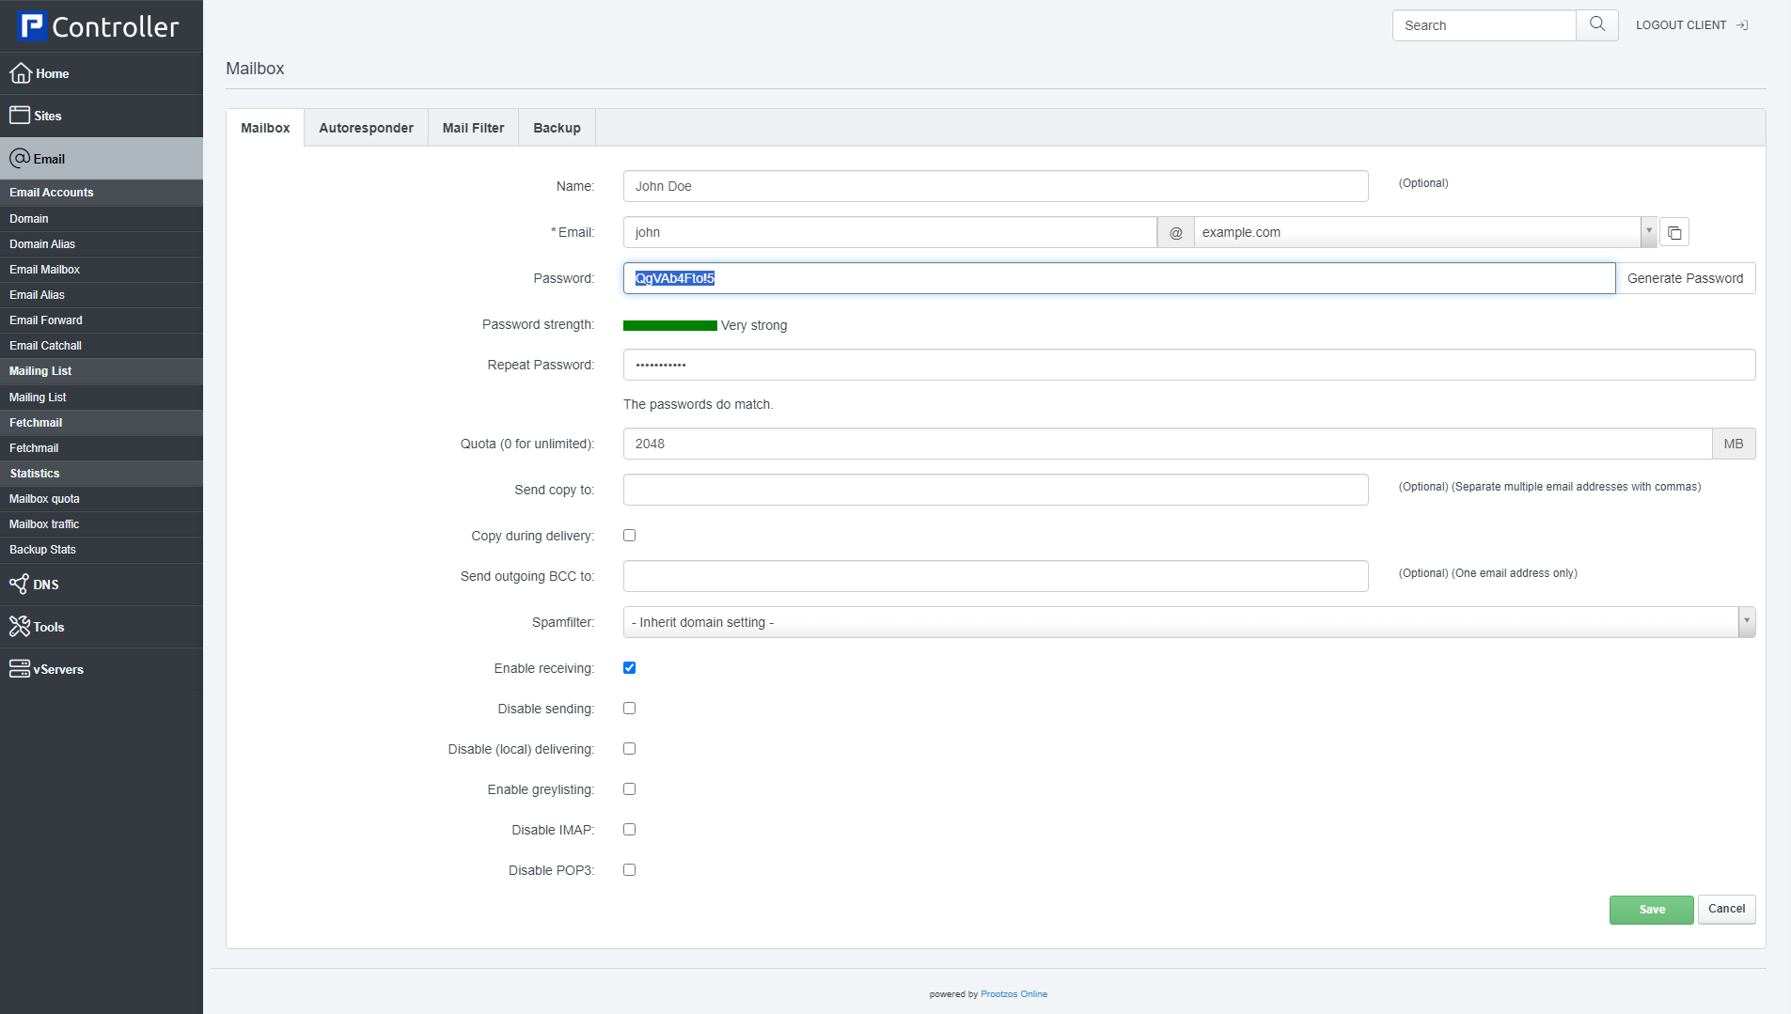Enable the Disable sending checkbox
This screenshot has width=1791, height=1014.
click(629, 709)
